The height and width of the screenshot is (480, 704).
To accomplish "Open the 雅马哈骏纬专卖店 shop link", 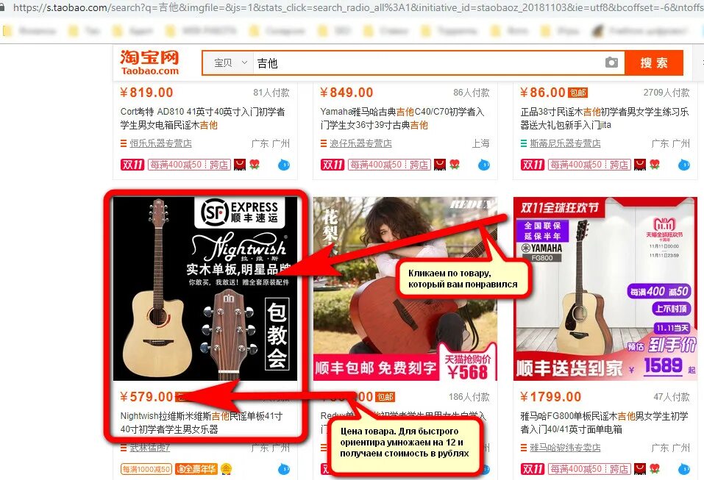I will 565,448.
